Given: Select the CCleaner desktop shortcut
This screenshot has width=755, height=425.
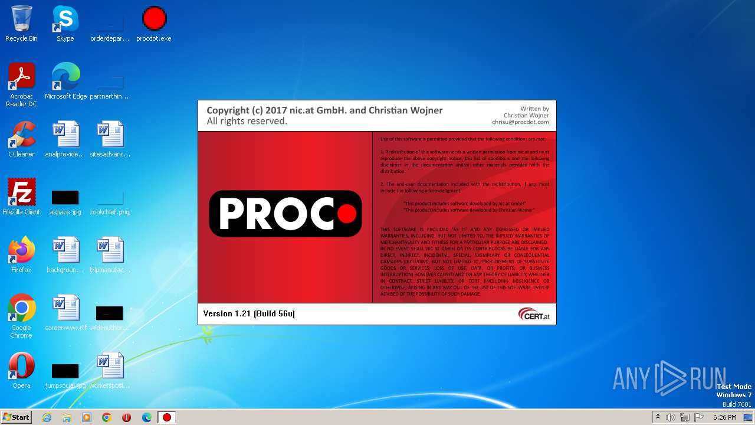Looking at the screenshot, I should pos(21,139).
